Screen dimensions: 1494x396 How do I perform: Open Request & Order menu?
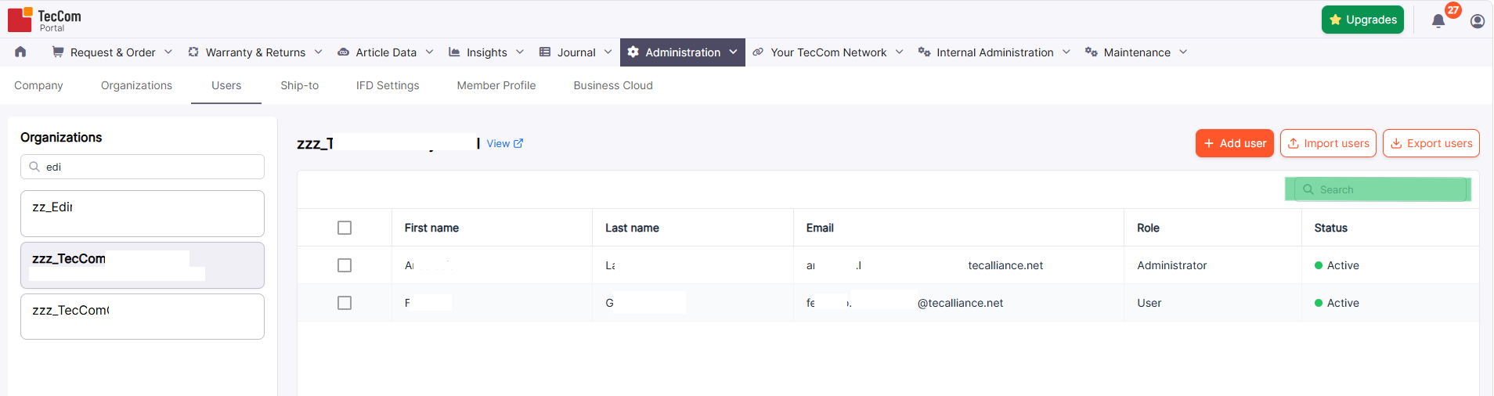112,52
